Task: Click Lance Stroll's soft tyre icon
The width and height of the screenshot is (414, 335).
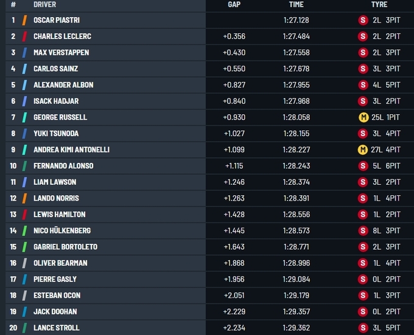Action: (x=363, y=328)
